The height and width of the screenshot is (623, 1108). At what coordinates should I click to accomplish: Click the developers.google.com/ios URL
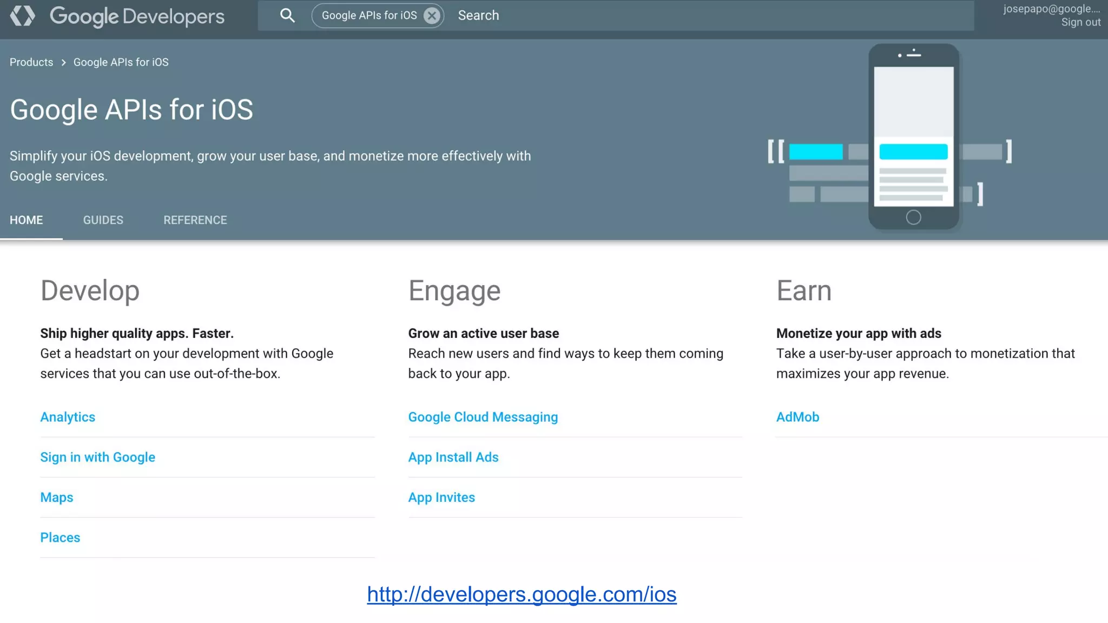(522, 594)
